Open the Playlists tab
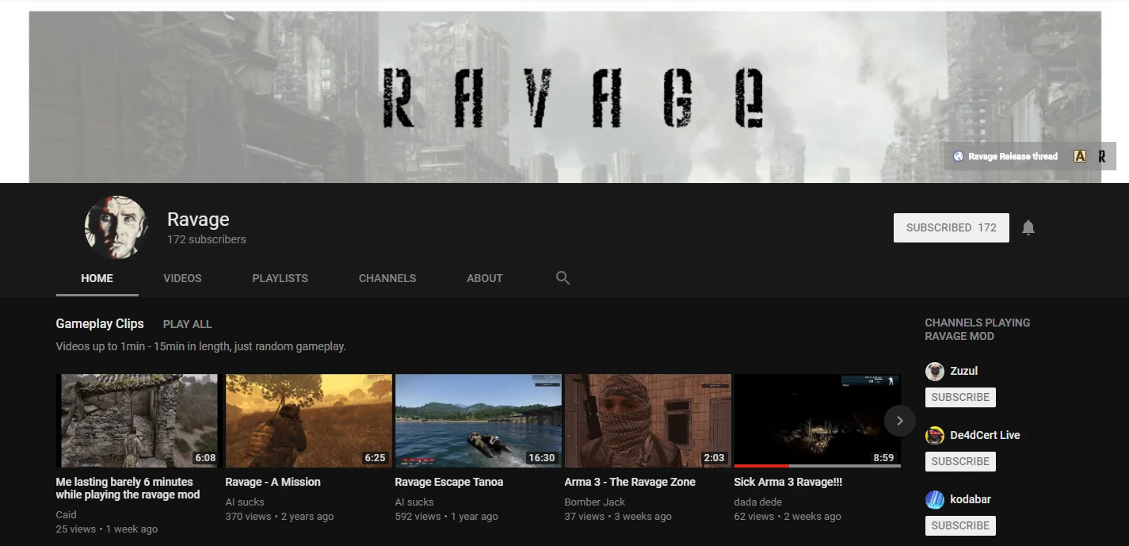Viewport: 1129px width, 546px height. (x=280, y=278)
